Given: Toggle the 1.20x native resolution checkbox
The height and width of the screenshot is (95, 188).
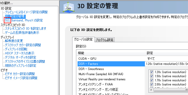Looking at the screenshot, I should tap(152, 72).
